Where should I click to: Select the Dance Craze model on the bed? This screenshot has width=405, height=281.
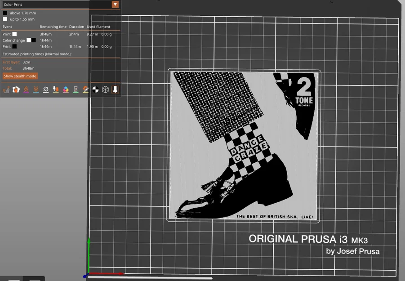[x=244, y=145]
